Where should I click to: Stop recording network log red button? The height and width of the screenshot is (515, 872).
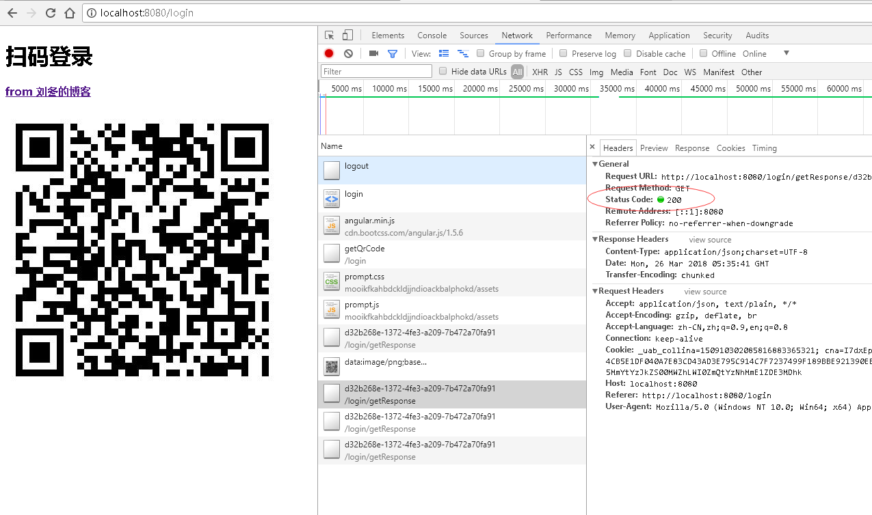329,53
